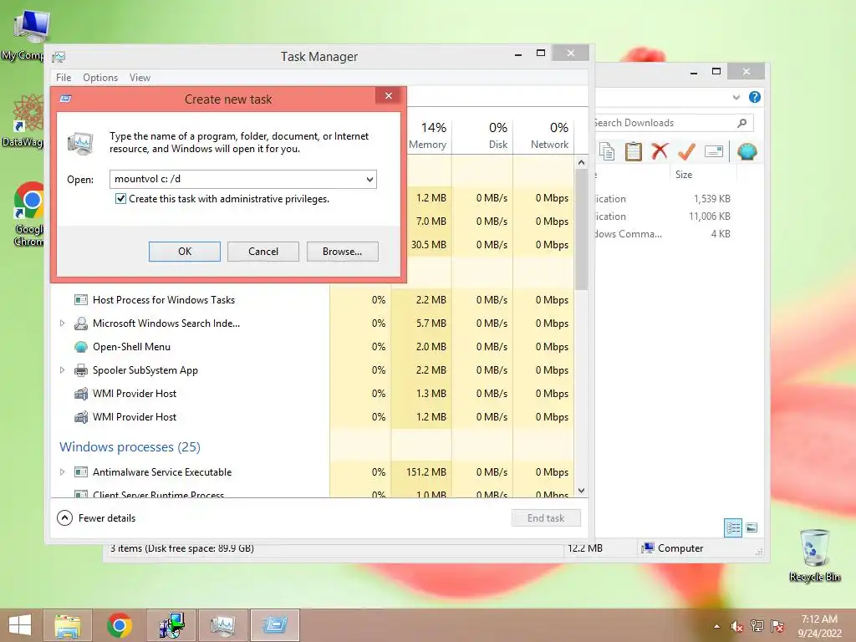Click Computer in Explorer status bar

[x=673, y=548]
